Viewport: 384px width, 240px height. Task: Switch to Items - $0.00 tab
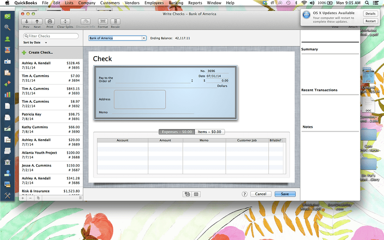[x=209, y=132]
